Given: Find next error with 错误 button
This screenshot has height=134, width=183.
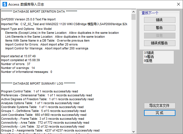Looking at the screenshot, I should (x=159, y=20).
